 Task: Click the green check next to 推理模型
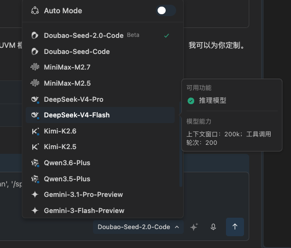191,101
